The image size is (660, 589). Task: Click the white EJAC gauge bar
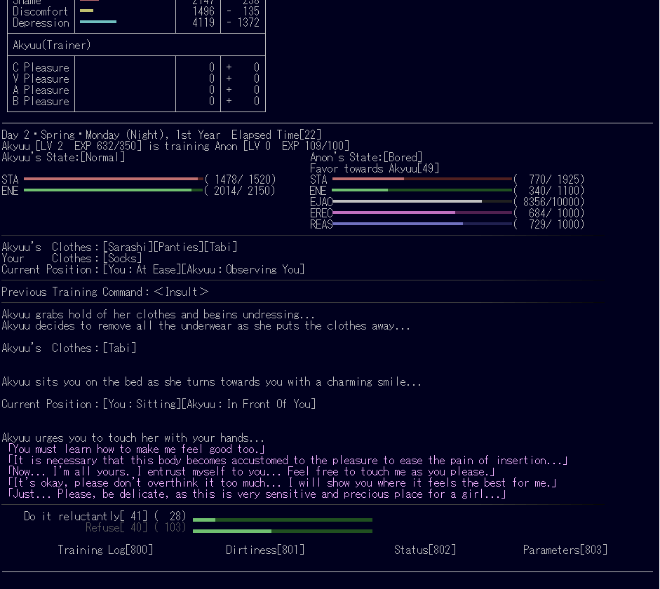click(422, 201)
